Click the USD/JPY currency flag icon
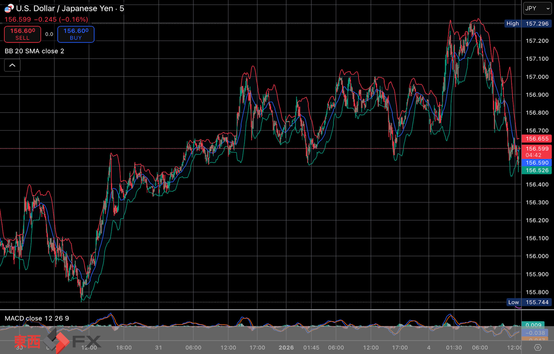554x354 pixels. (9, 8)
